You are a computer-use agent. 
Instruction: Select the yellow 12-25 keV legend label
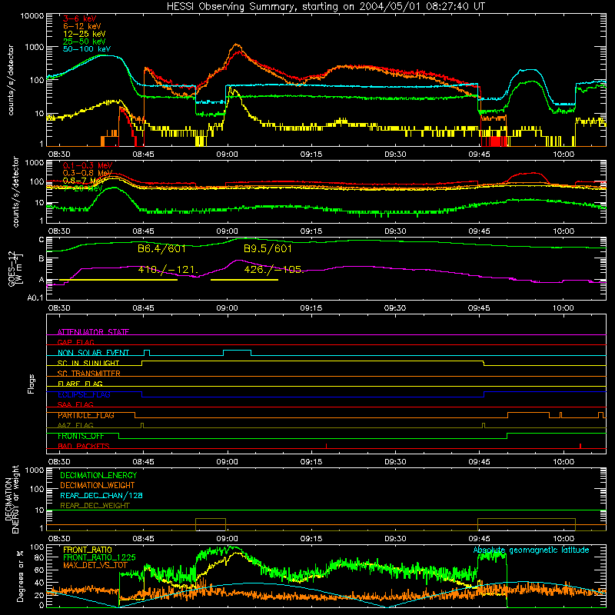tap(85, 34)
